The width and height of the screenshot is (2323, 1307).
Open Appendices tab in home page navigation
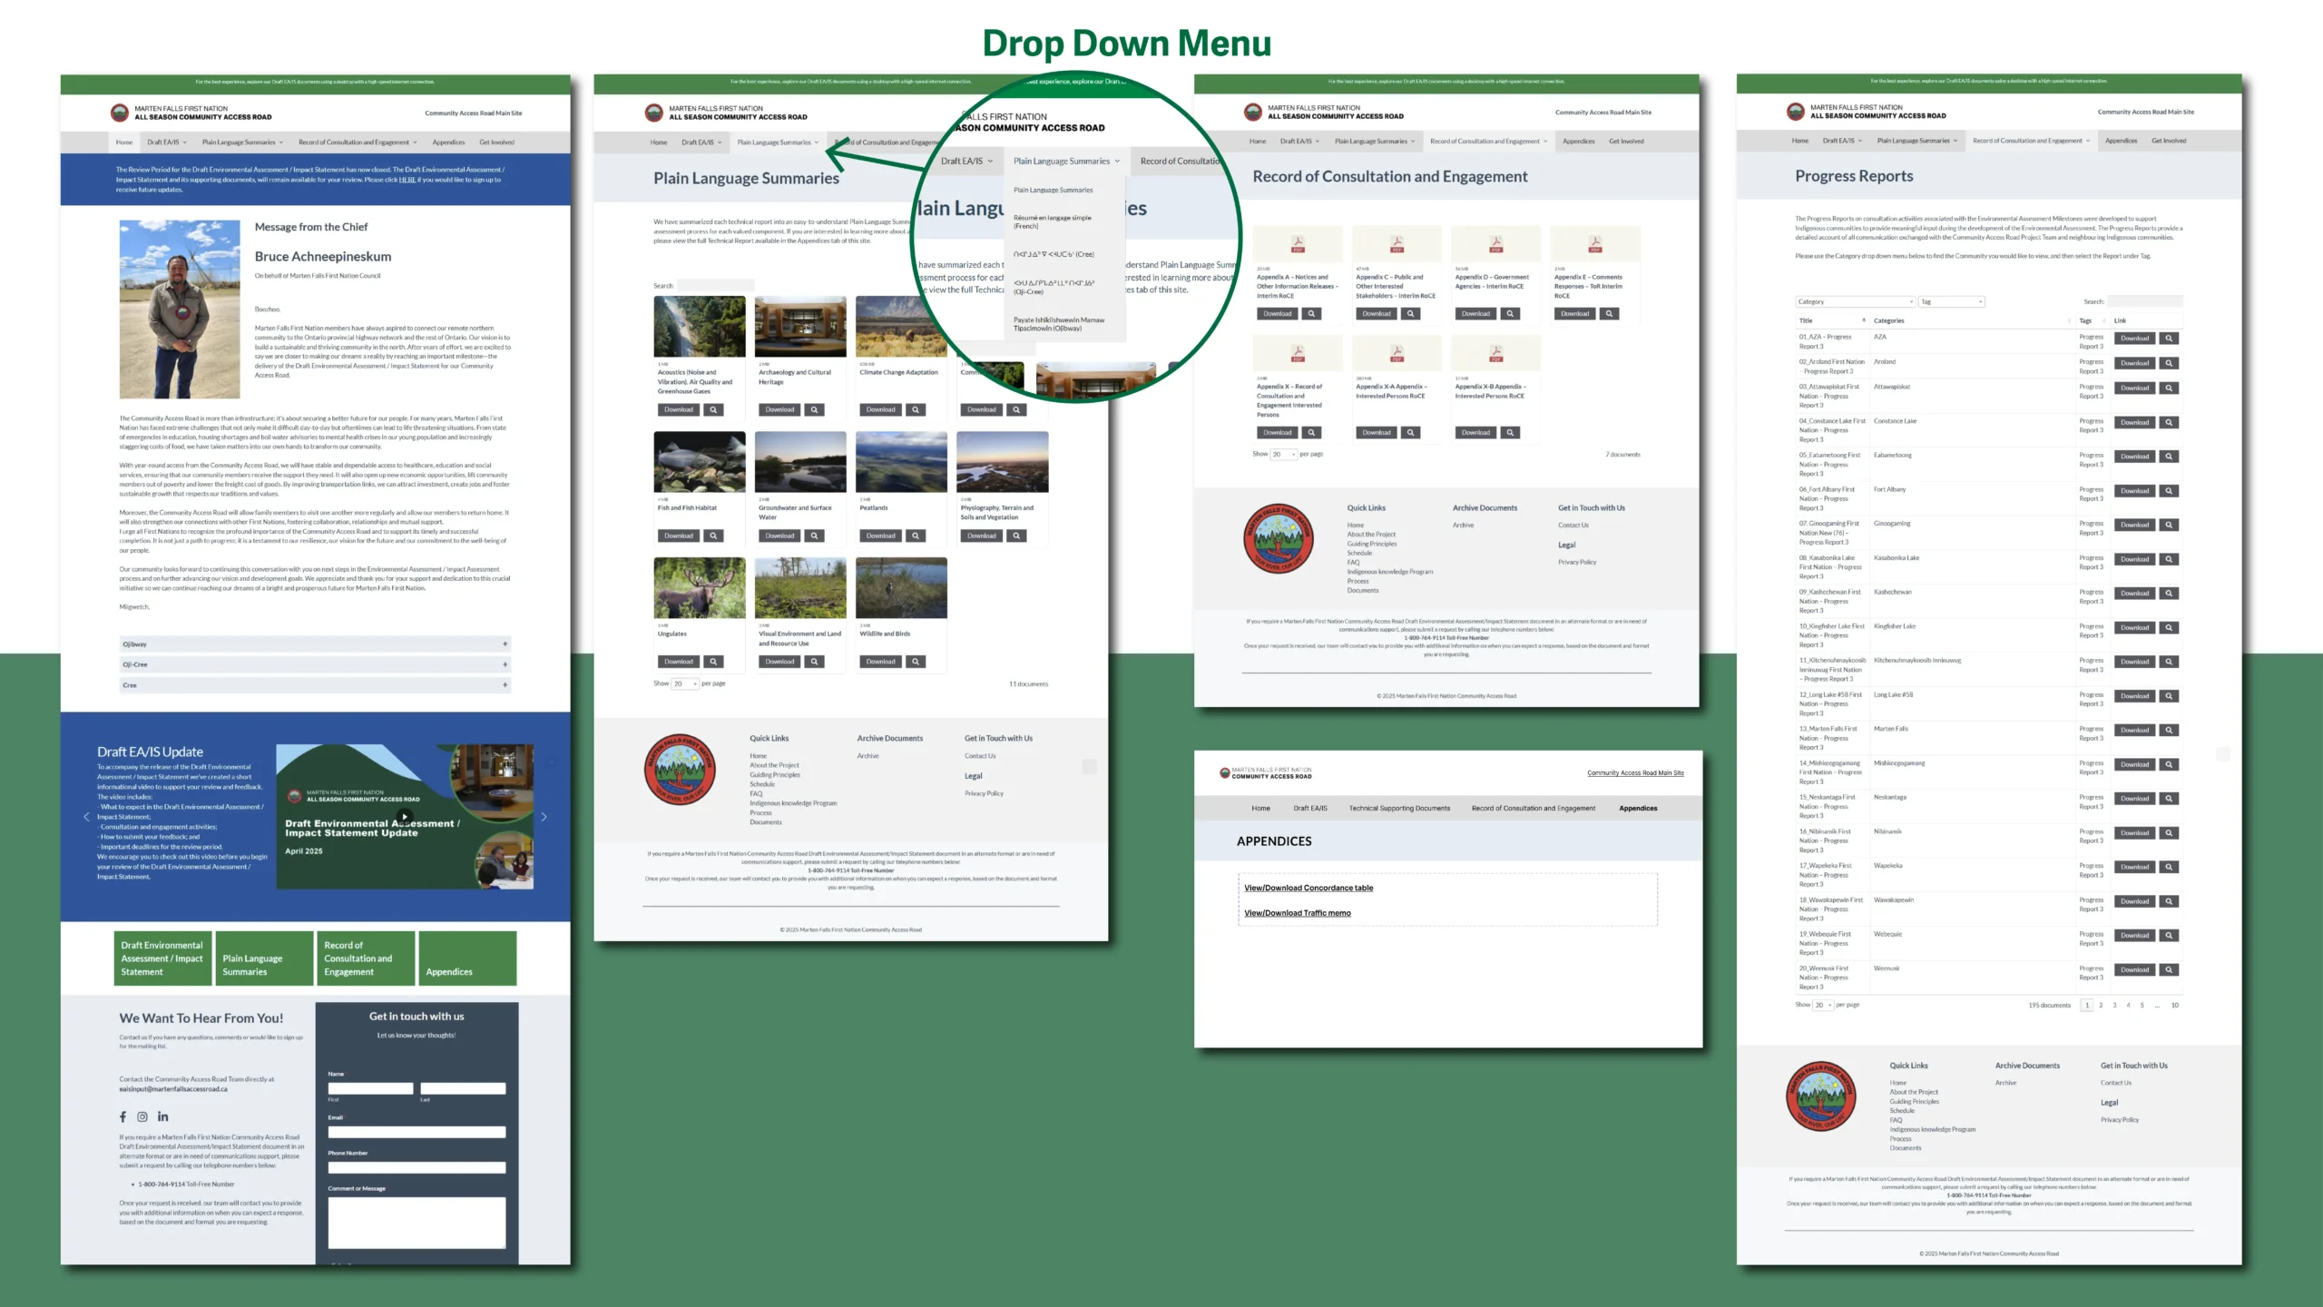click(x=448, y=142)
